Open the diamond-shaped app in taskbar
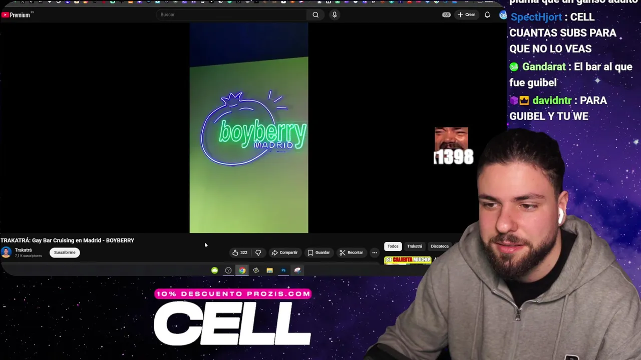This screenshot has width=641, height=360. click(x=256, y=270)
